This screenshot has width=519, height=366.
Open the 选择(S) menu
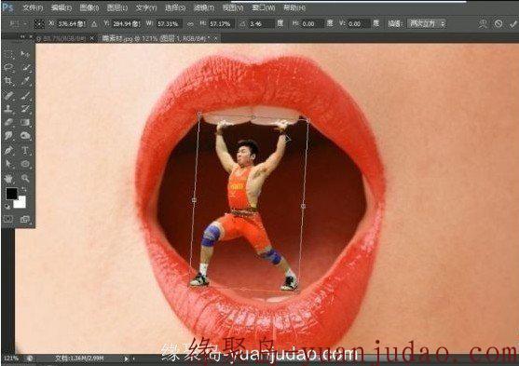point(175,7)
